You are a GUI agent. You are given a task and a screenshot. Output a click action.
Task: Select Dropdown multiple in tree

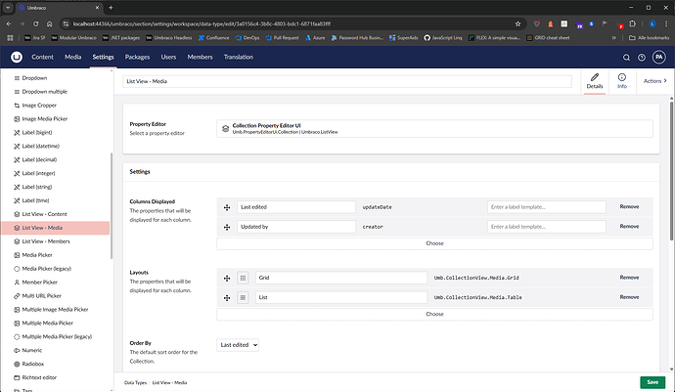tap(45, 92)
